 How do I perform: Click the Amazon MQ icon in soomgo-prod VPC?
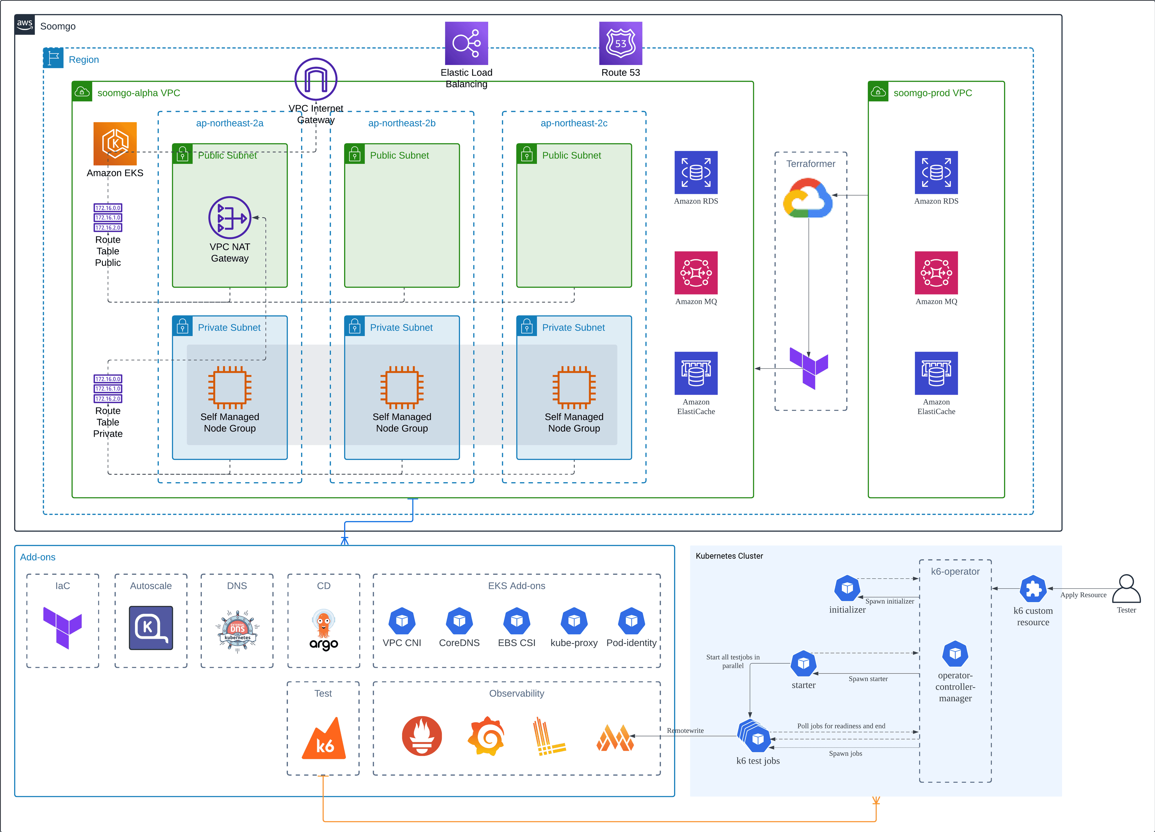(936, 273)
